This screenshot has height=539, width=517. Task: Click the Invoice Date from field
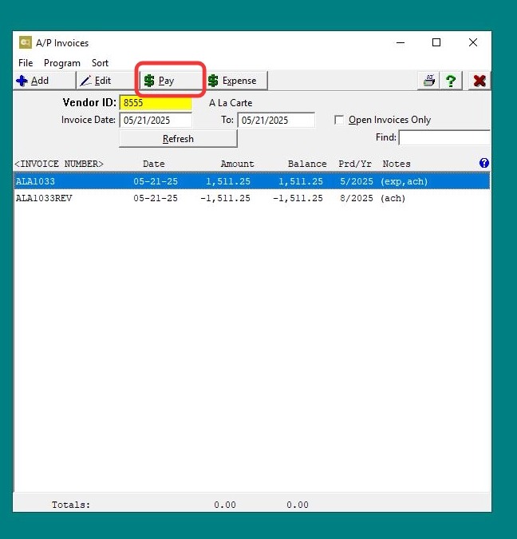pyautogui.click(x=156, y=120)
